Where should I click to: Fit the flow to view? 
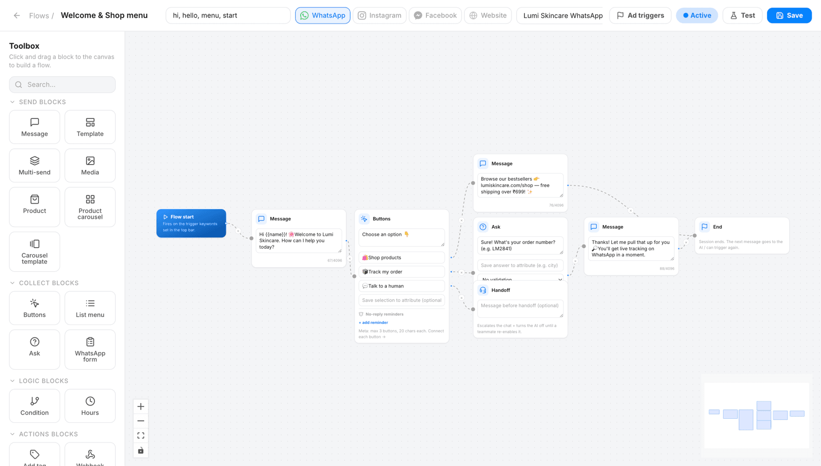click(x=141, y=436)
